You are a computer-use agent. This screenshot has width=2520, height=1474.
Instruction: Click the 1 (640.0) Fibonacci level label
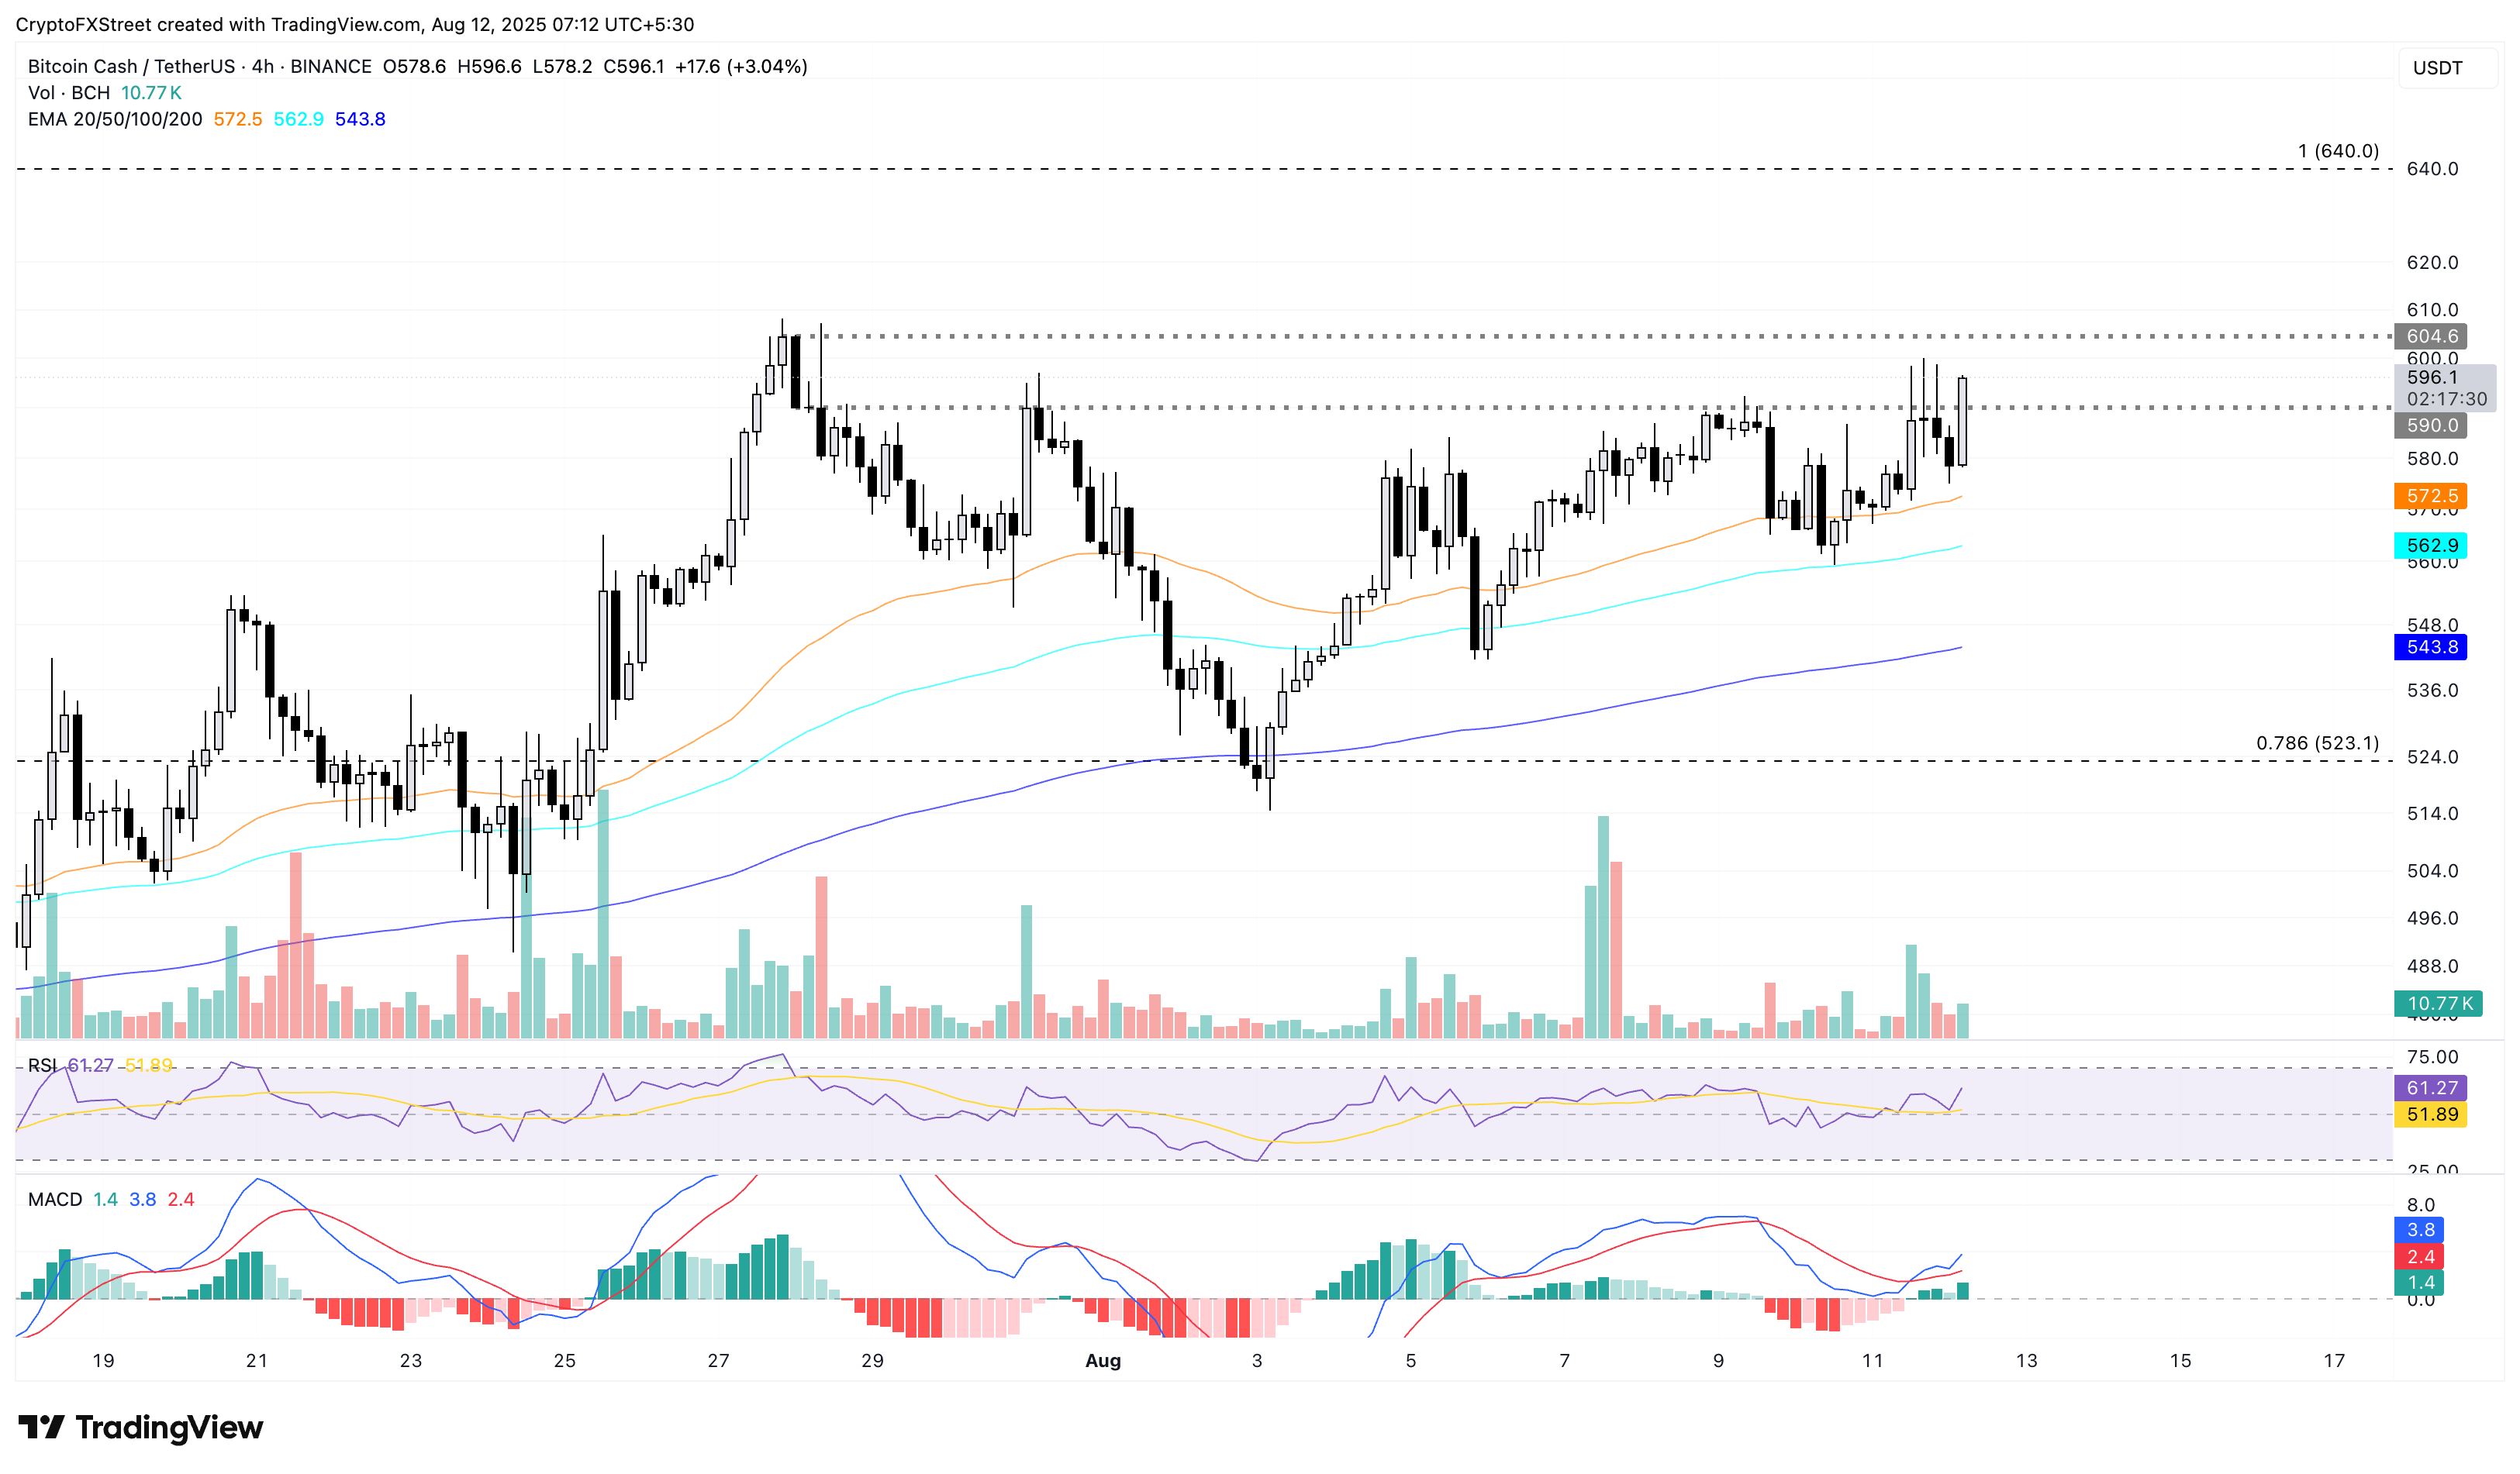click(2338, 151)
